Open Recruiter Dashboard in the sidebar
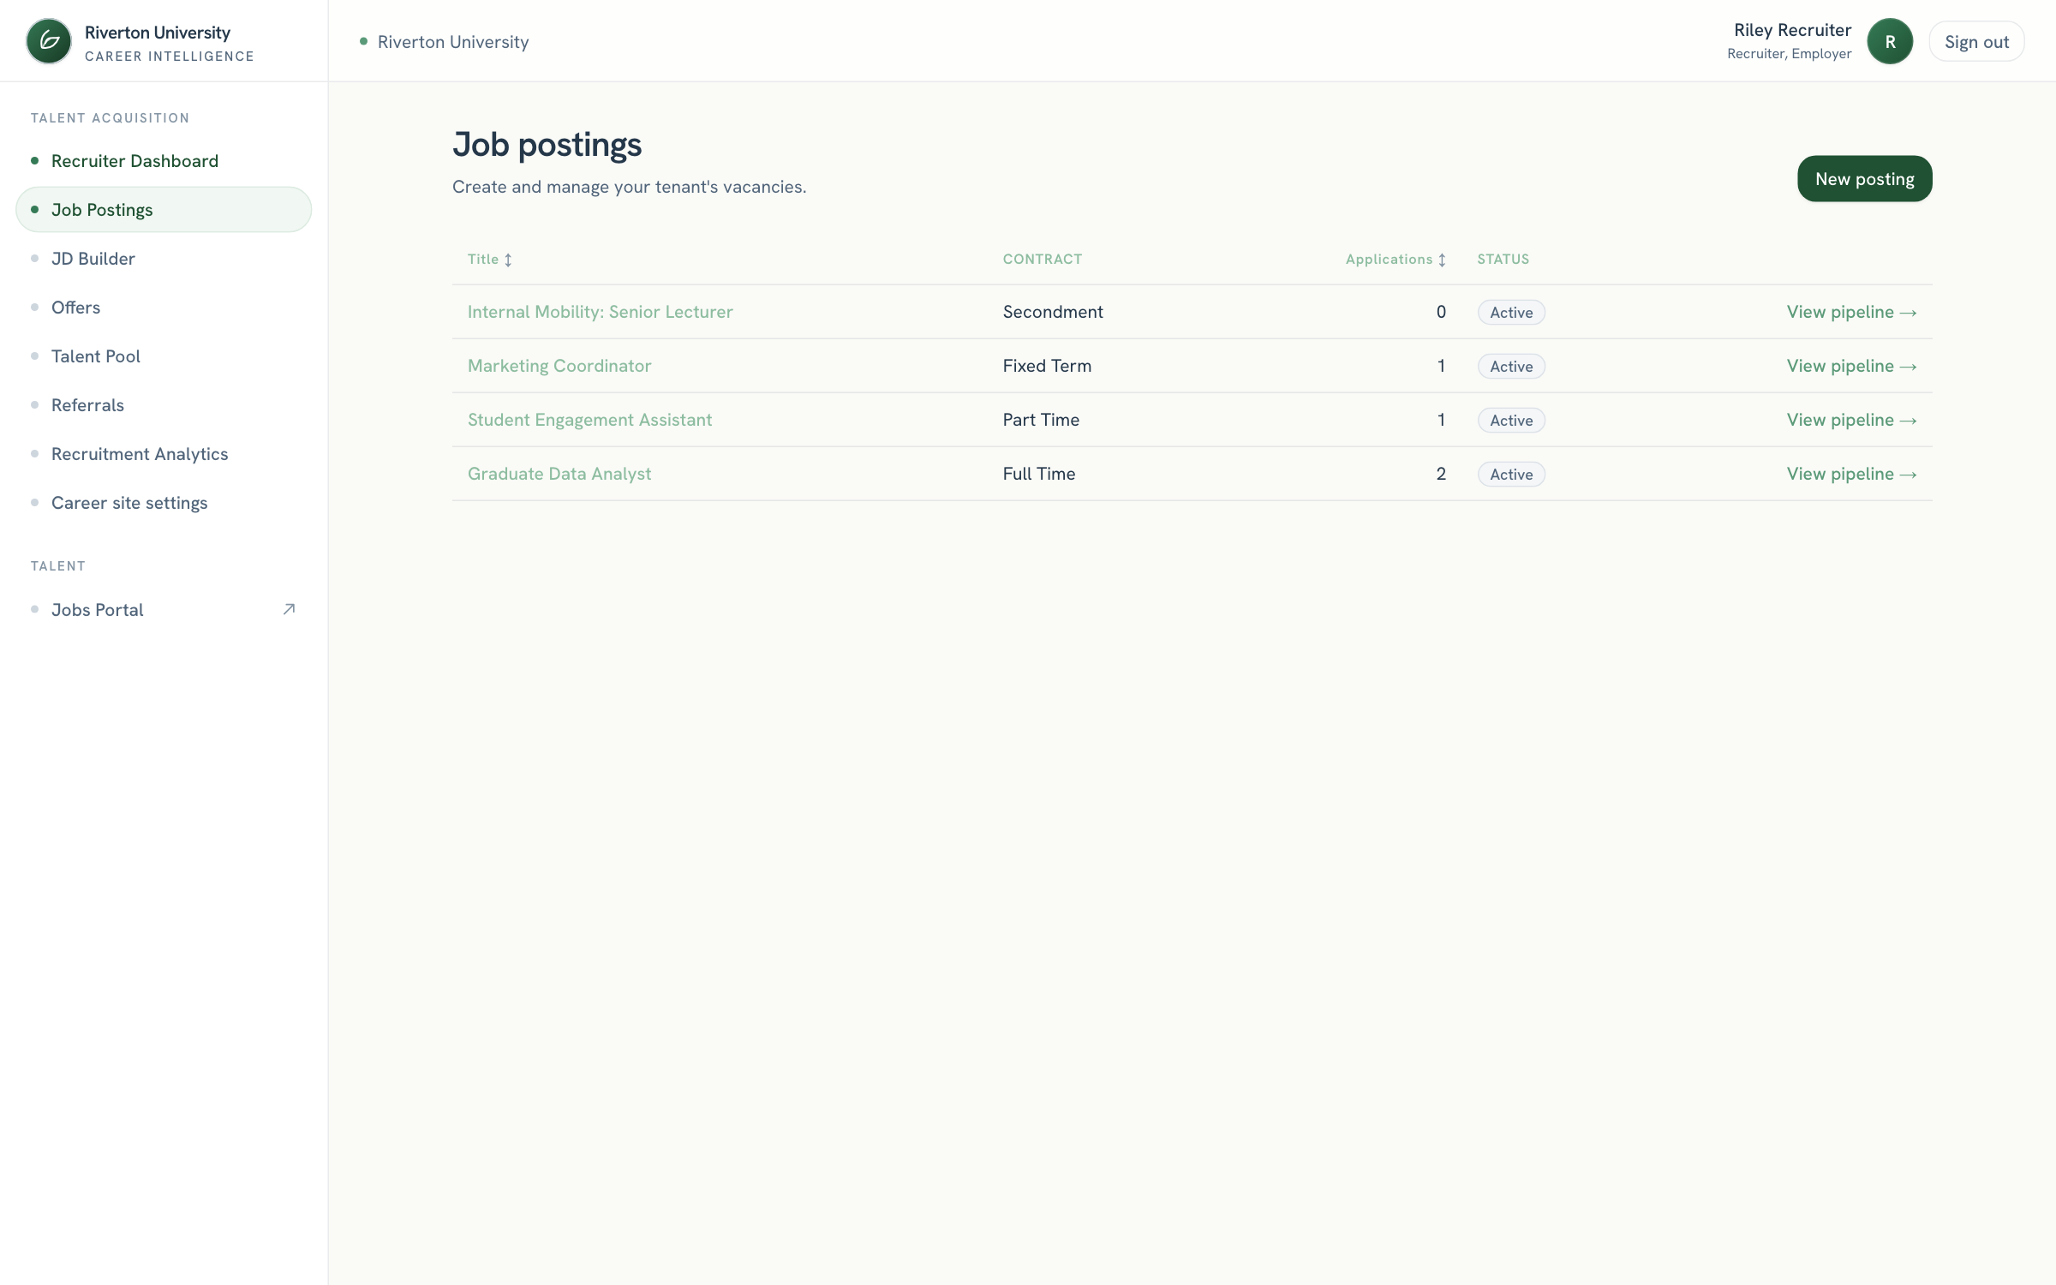Viewport: 2056px width, 1285px height. (164, 161)
